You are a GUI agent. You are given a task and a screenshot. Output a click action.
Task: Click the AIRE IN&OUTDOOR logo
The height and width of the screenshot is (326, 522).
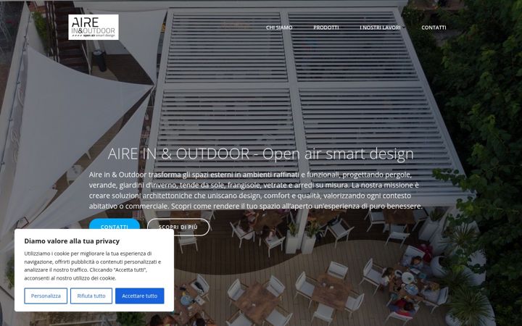94,28
